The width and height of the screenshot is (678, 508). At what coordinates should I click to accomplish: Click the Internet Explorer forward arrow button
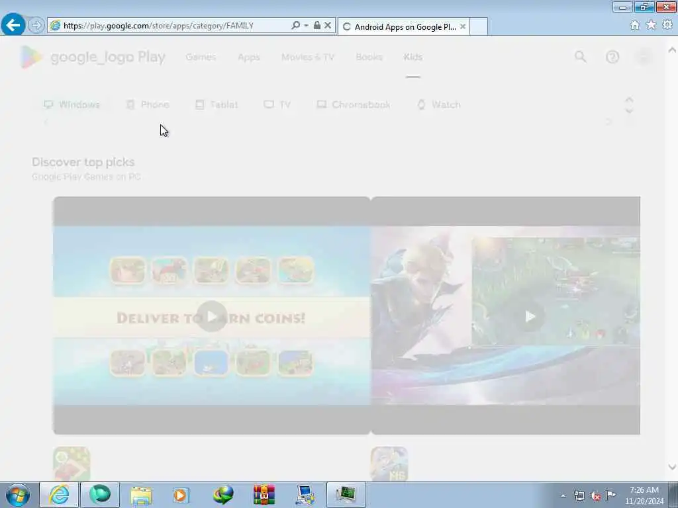click(36, 26)
